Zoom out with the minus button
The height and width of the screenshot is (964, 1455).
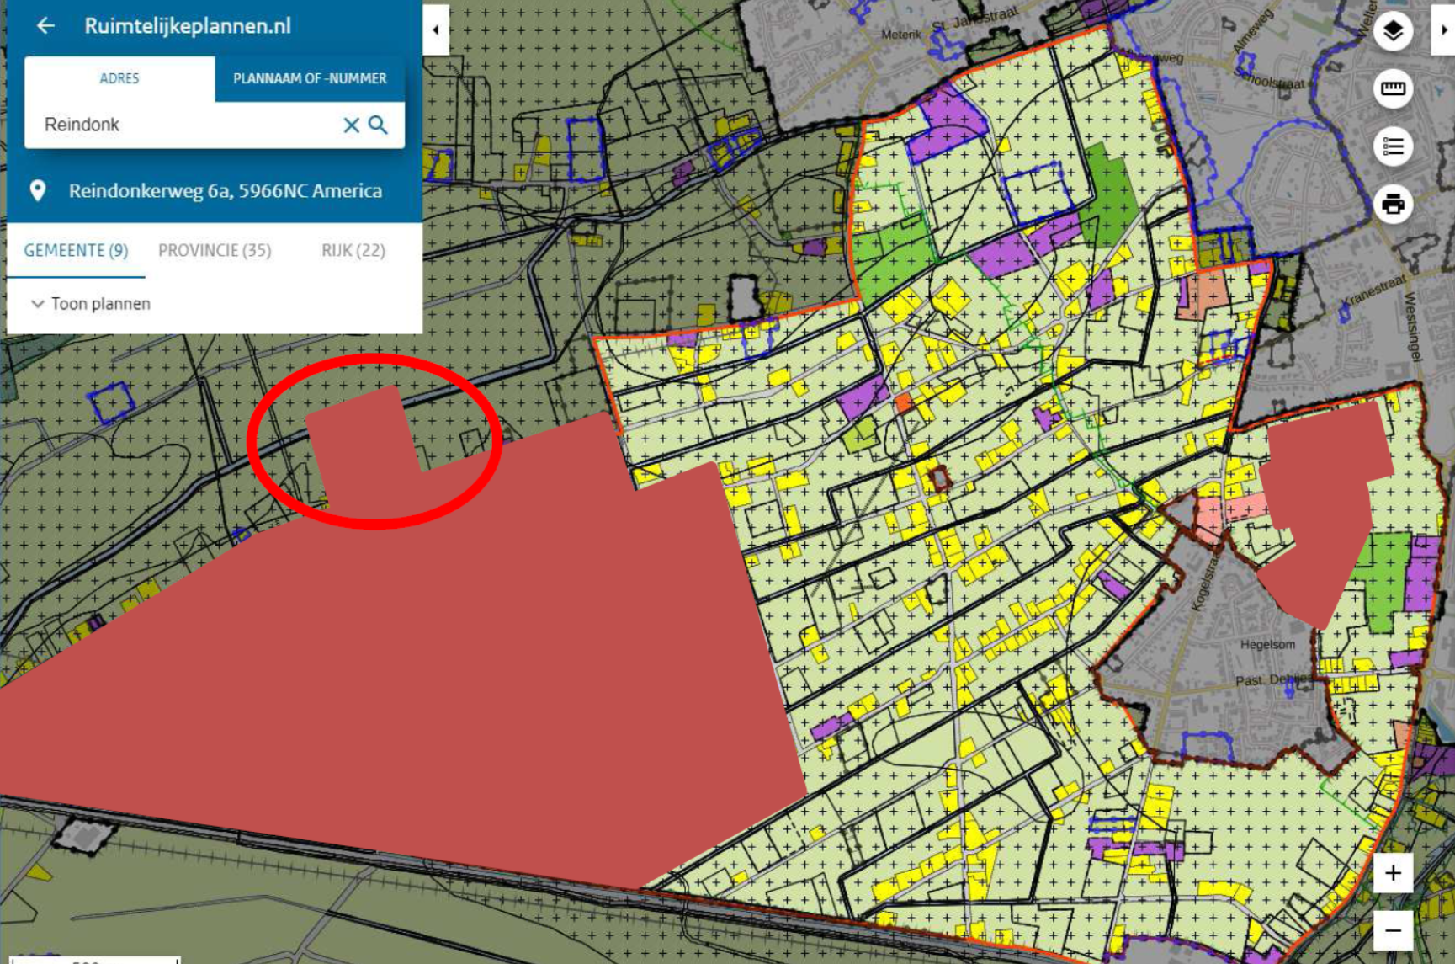coord(1393,930)
